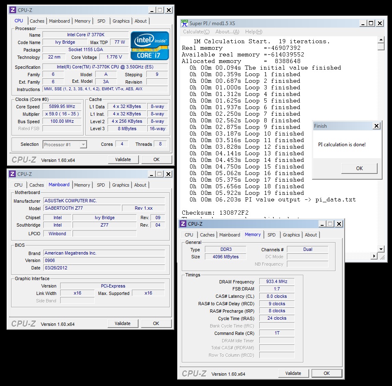Open the Processor #1 selection dropdown
Image resolution: width=392 pixels, height=386 pixels.
(83, 144)
